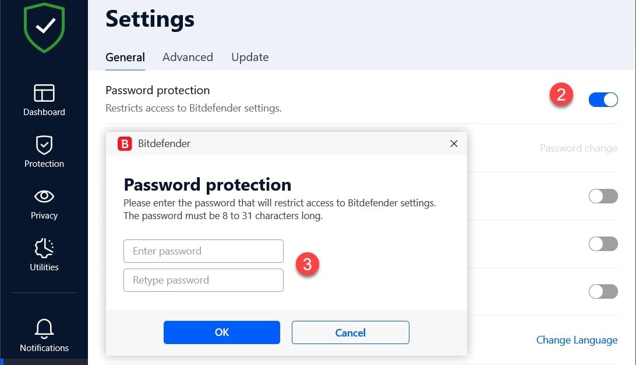Switch to the Update settings tab
636x365 pixels.
(250, 57)
